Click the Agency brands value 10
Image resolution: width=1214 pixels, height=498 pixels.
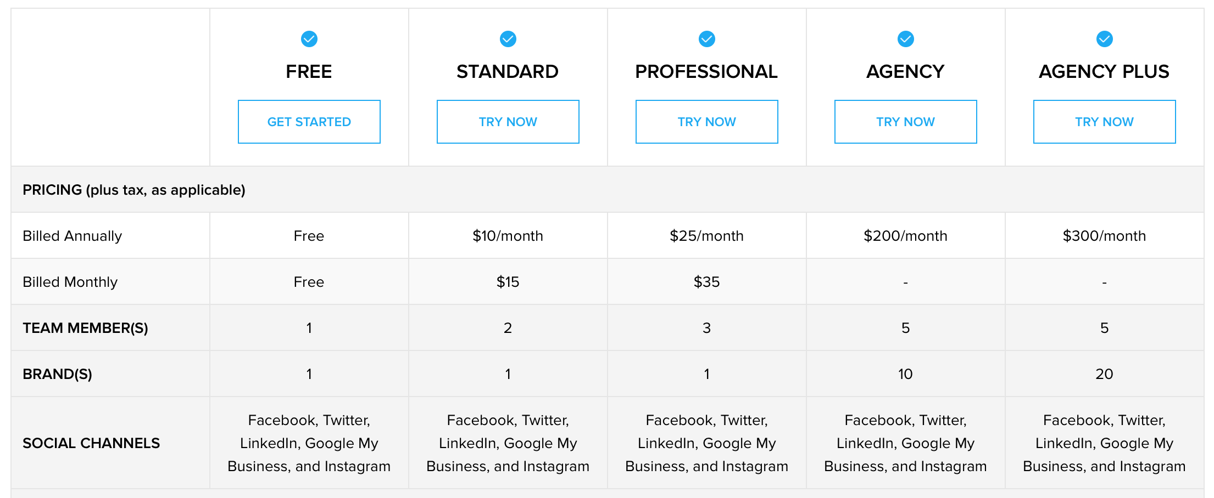(x=906, y=374)
